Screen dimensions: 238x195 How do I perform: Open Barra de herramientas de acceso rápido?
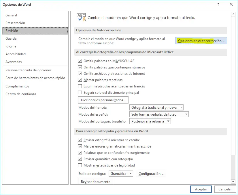[x=35, y=78]
